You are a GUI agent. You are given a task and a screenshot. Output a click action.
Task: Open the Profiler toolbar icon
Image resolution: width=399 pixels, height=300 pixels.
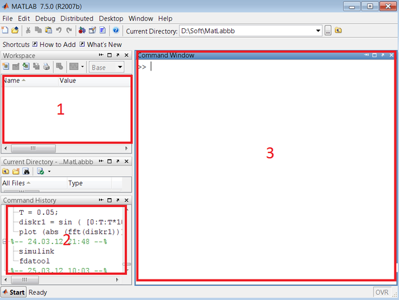point(102,30)
